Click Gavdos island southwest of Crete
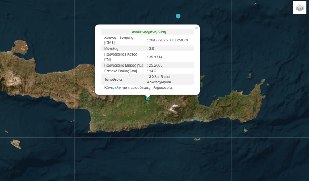 coord(16,144)
